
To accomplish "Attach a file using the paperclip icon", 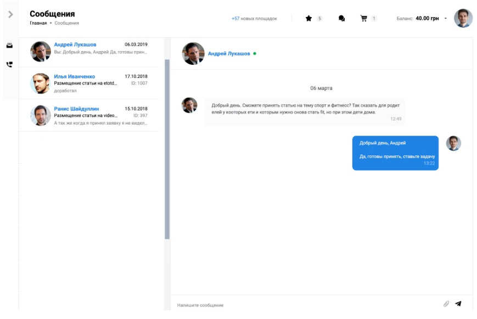I will tap(446, 304).
